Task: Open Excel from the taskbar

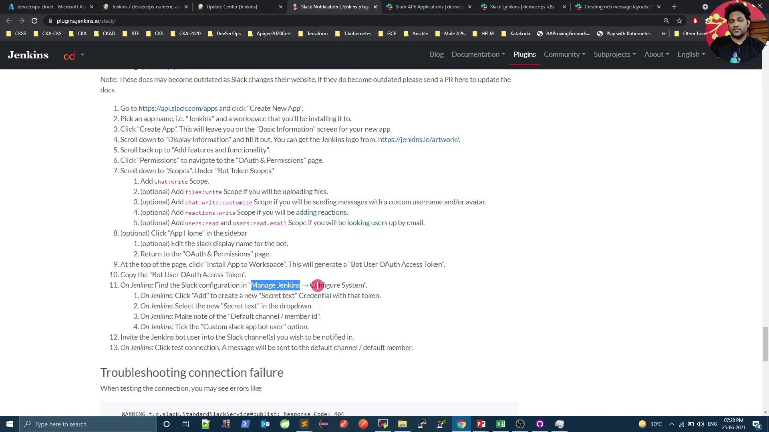Action: pos(501,424)
